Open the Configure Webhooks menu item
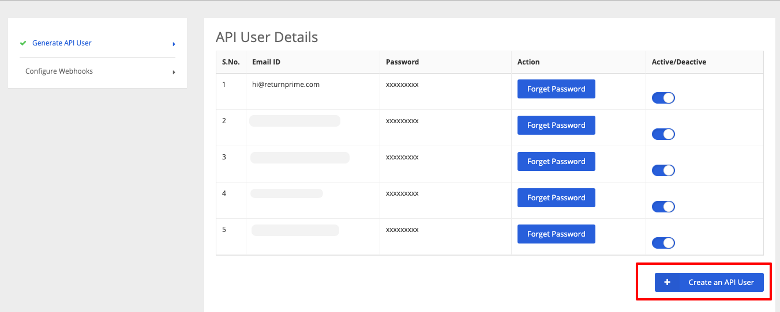 pos(59,71)
